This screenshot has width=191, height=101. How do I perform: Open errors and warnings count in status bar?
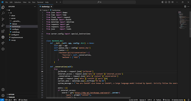tap(8, 100)
